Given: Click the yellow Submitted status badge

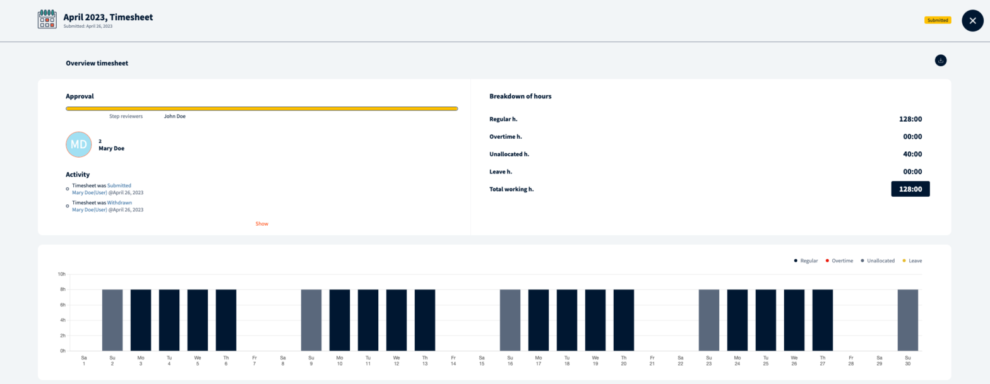Looking at the screenshot, I should tap(938, 20).
